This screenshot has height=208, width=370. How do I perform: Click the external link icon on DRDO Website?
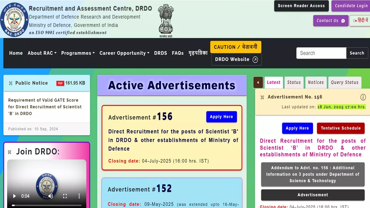coord(255,60)
